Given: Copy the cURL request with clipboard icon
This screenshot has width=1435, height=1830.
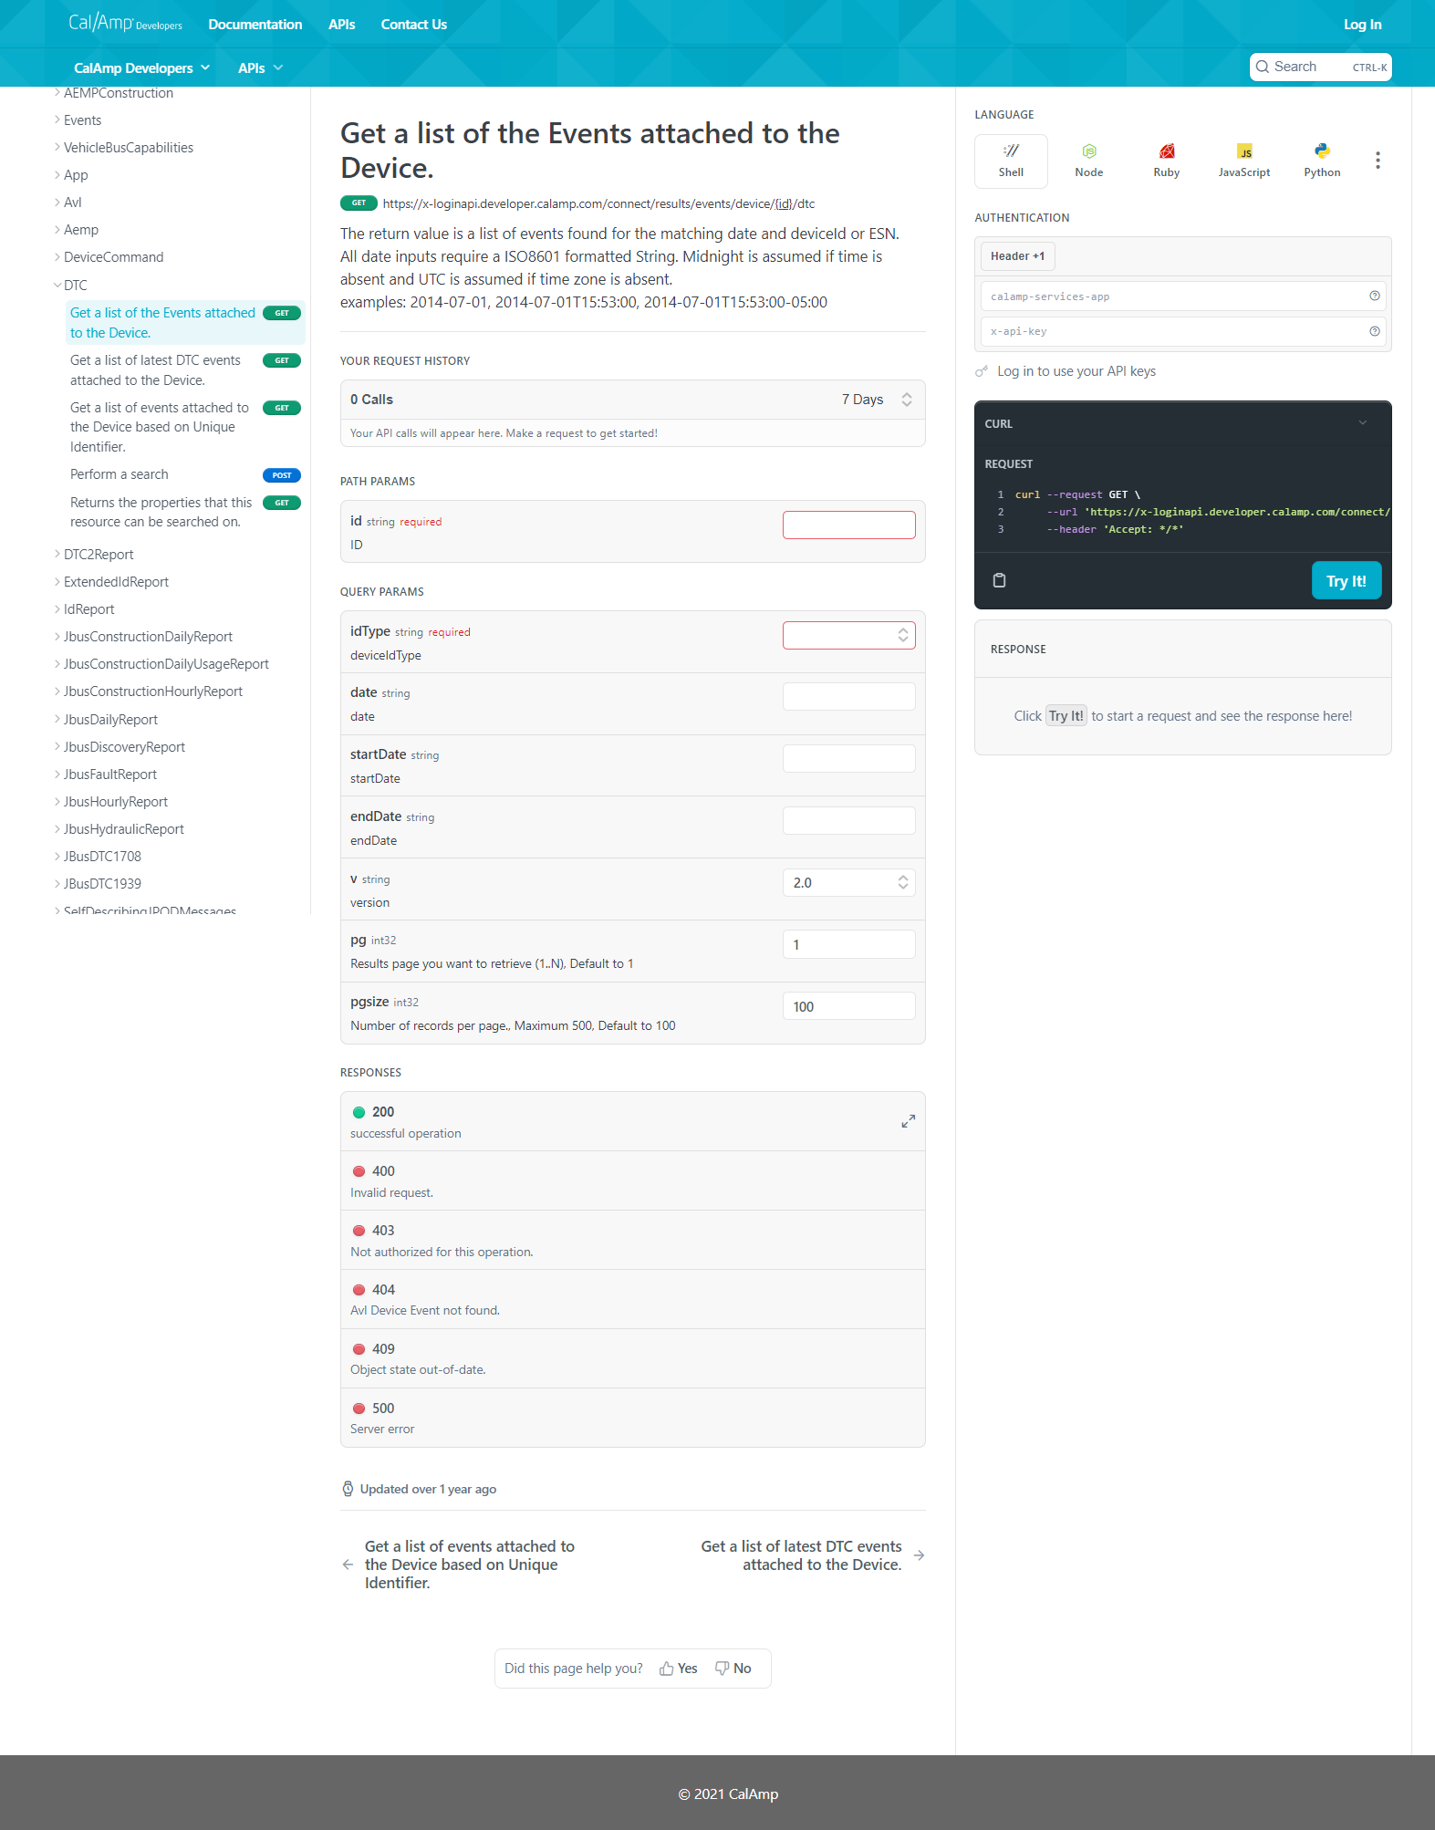Looking at the screenshot, I should (999, 580).
